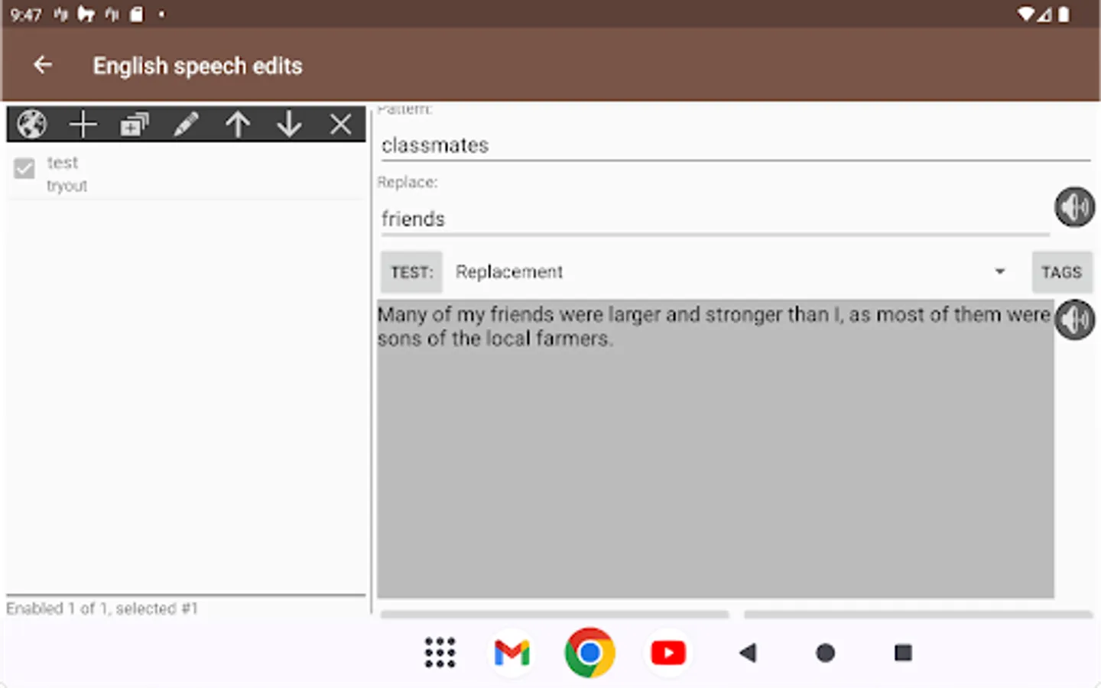Uncheck the 'test' edit checkbox
This screenshot has width=1101, height=688.
coord(24,168)
